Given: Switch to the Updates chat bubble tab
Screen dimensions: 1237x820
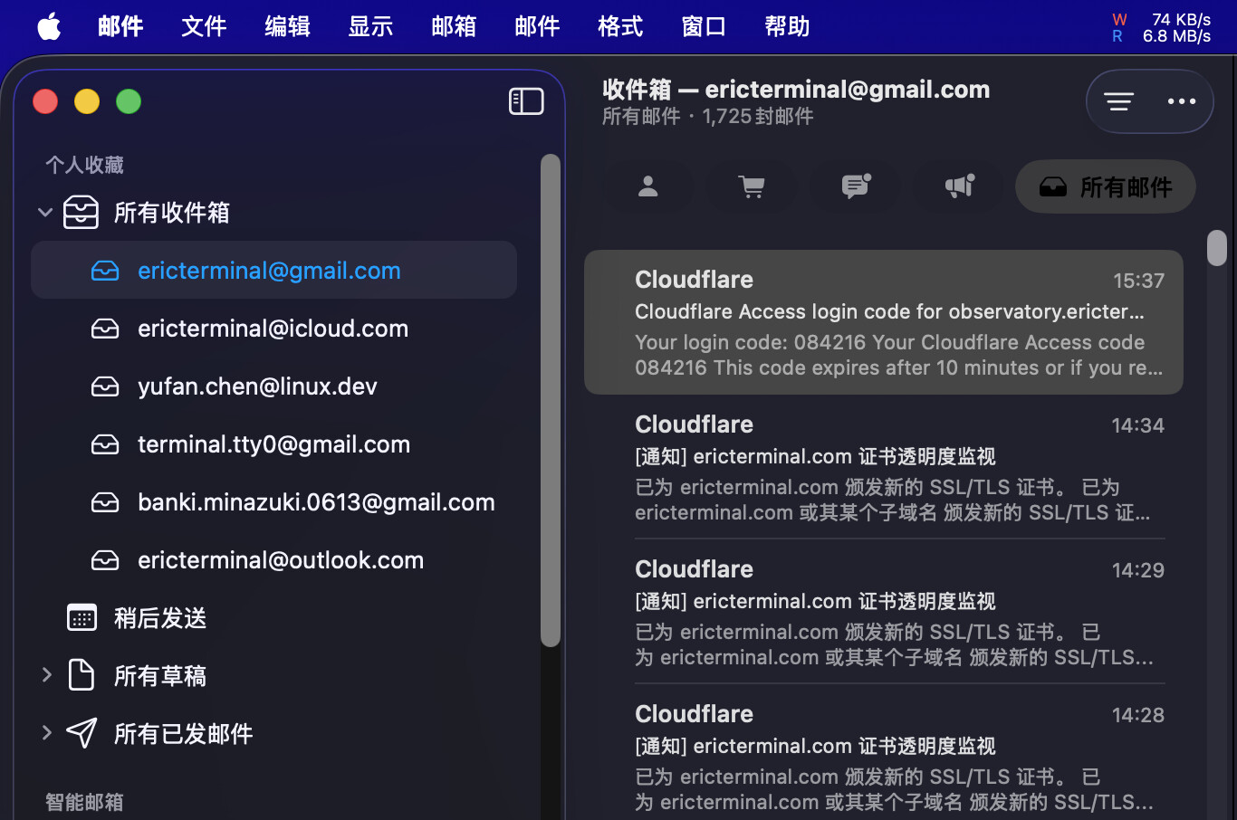Looking at the screenshot, I should [x=856, y=186].
